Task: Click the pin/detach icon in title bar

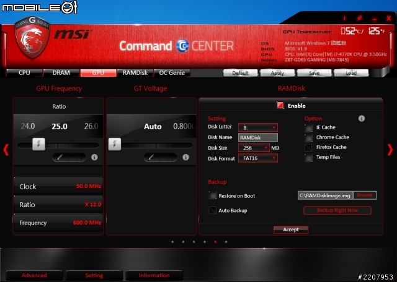Action: (x=359, y=18)
